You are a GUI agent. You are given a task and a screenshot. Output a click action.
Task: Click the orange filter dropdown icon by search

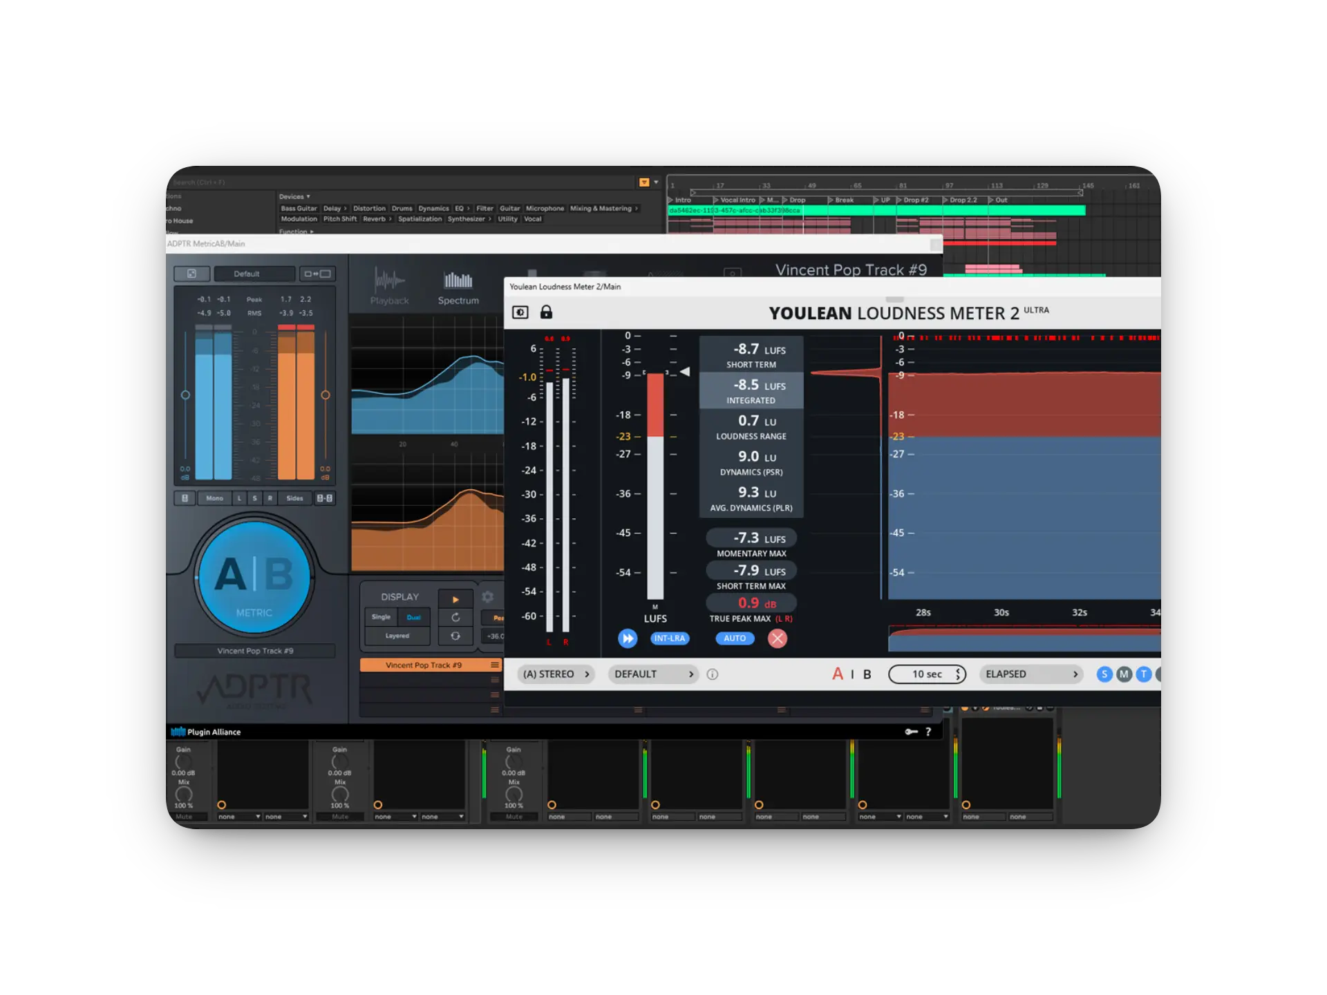tap(644, 182)
